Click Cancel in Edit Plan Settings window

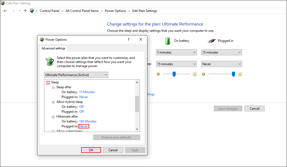pyautogui.click(x=255, y=109)
